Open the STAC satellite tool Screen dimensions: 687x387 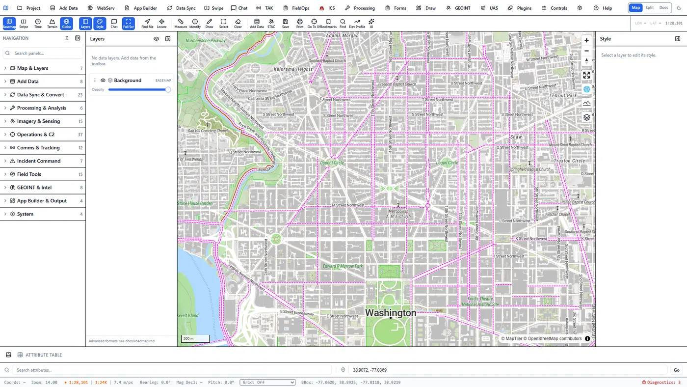point(271,23)
